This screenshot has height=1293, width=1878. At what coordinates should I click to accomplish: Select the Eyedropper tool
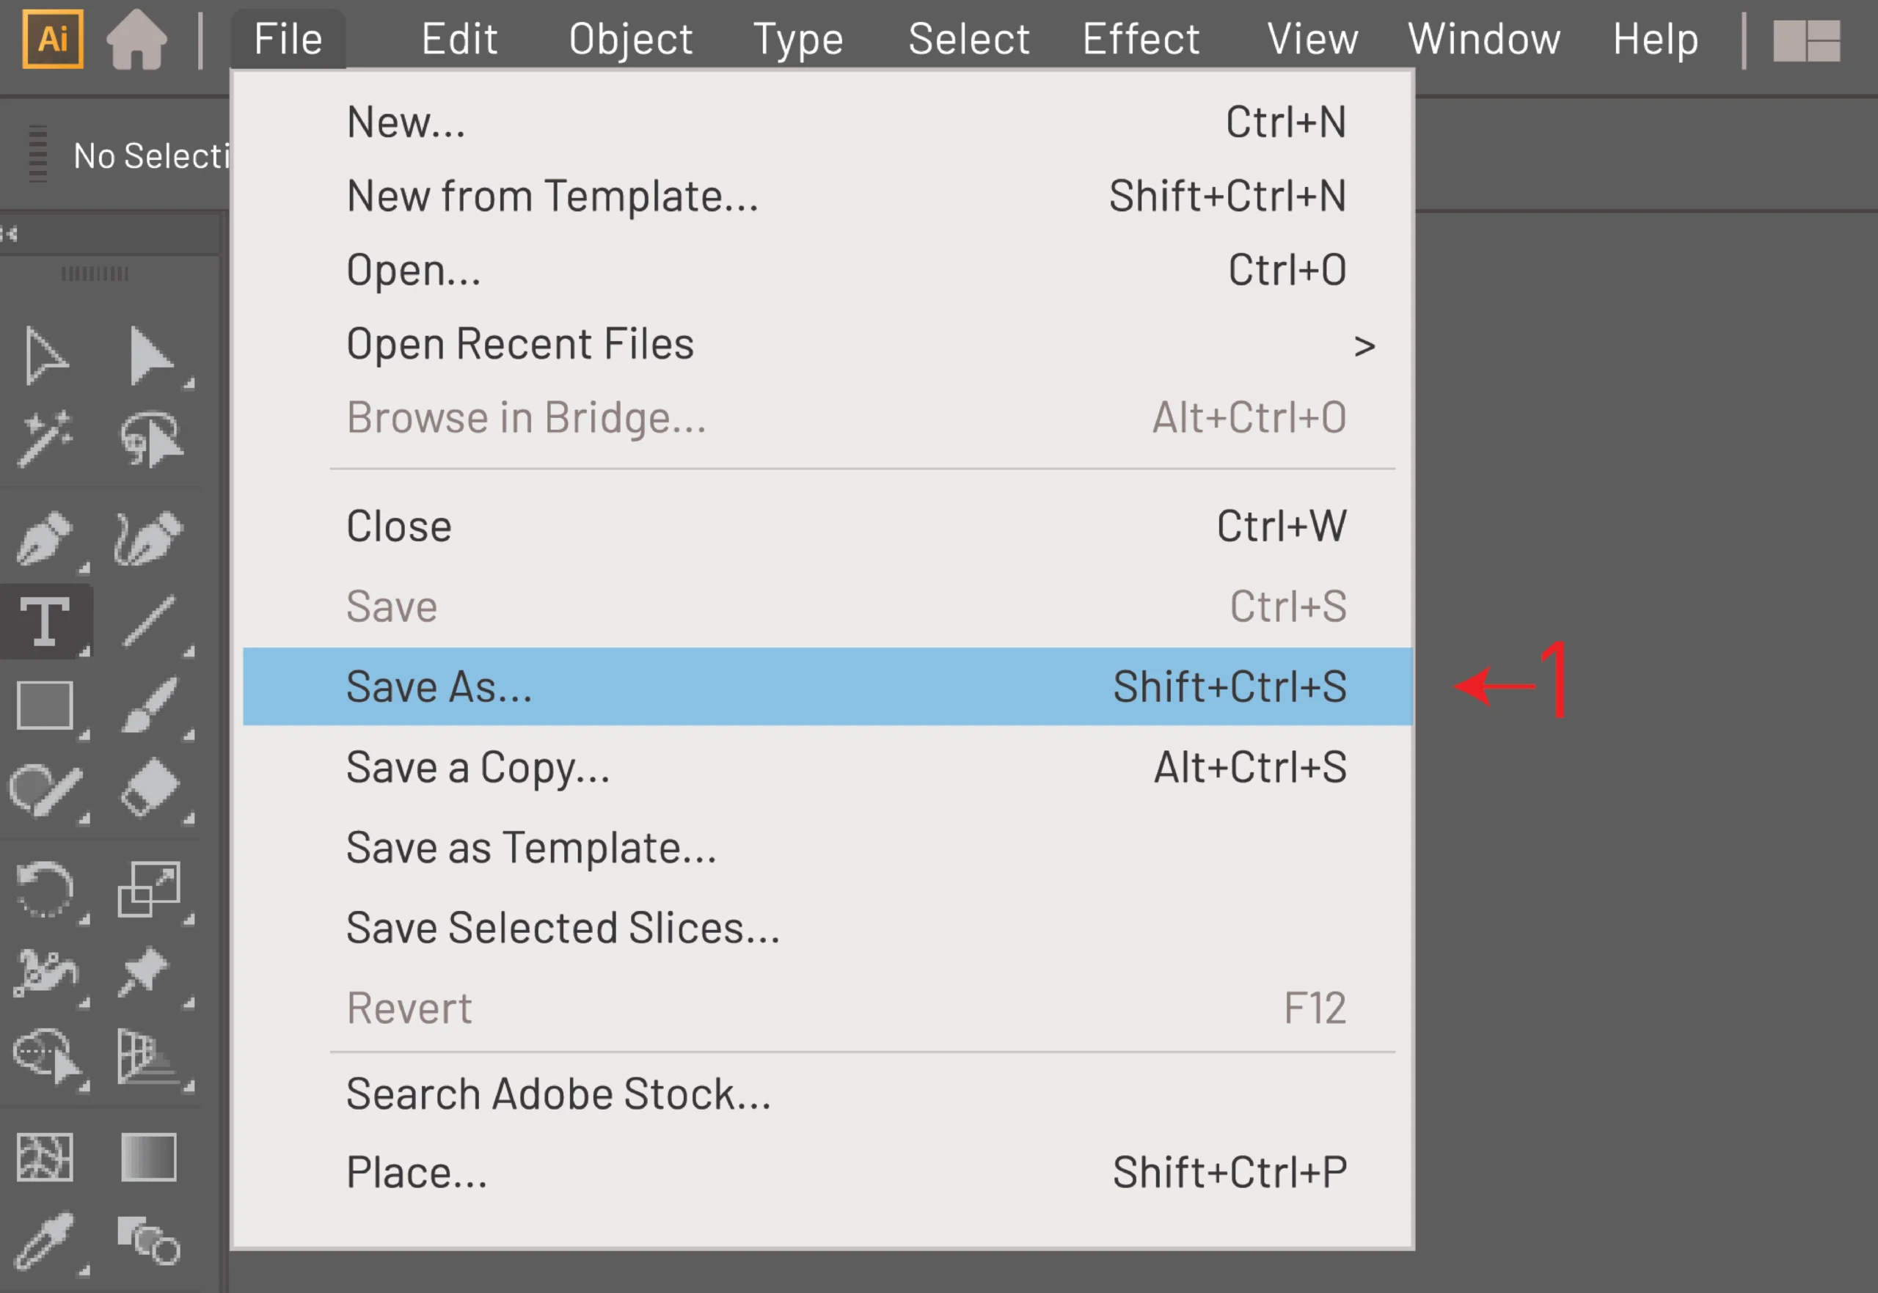pyautogui.click(x=45, y=1240)
